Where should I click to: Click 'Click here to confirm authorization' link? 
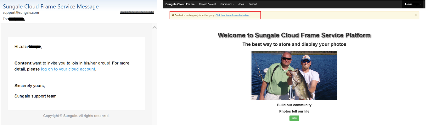pos(232,15)
